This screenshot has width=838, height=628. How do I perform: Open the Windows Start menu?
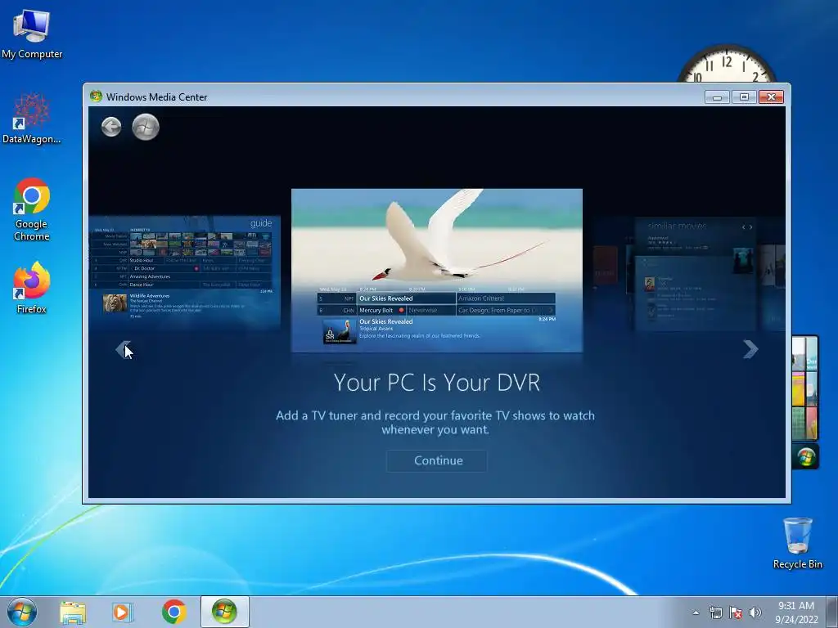point(22,612)
